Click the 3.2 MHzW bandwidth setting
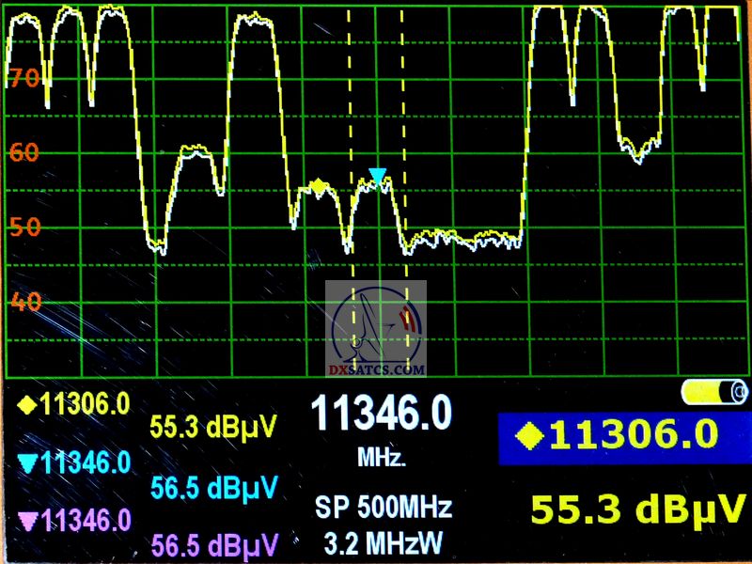This screenshot has width=752, height=564. (384, 542)
